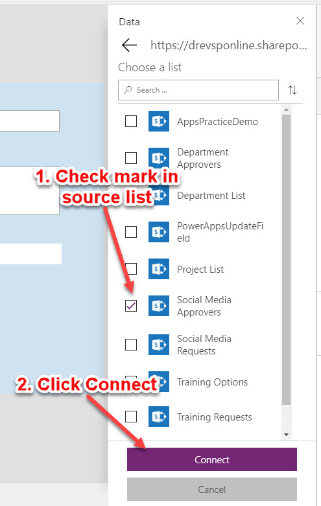This screenshot has height=506, width=321.
Task: Click the list scrollbar down arrow
Action: [x=286, y=435]
